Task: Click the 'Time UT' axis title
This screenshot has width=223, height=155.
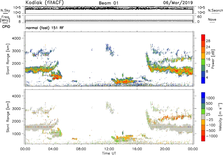Action: 109,153
